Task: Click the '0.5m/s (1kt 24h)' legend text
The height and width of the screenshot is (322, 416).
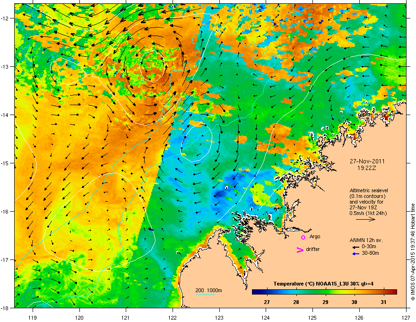Action: [x=368, y=213]
